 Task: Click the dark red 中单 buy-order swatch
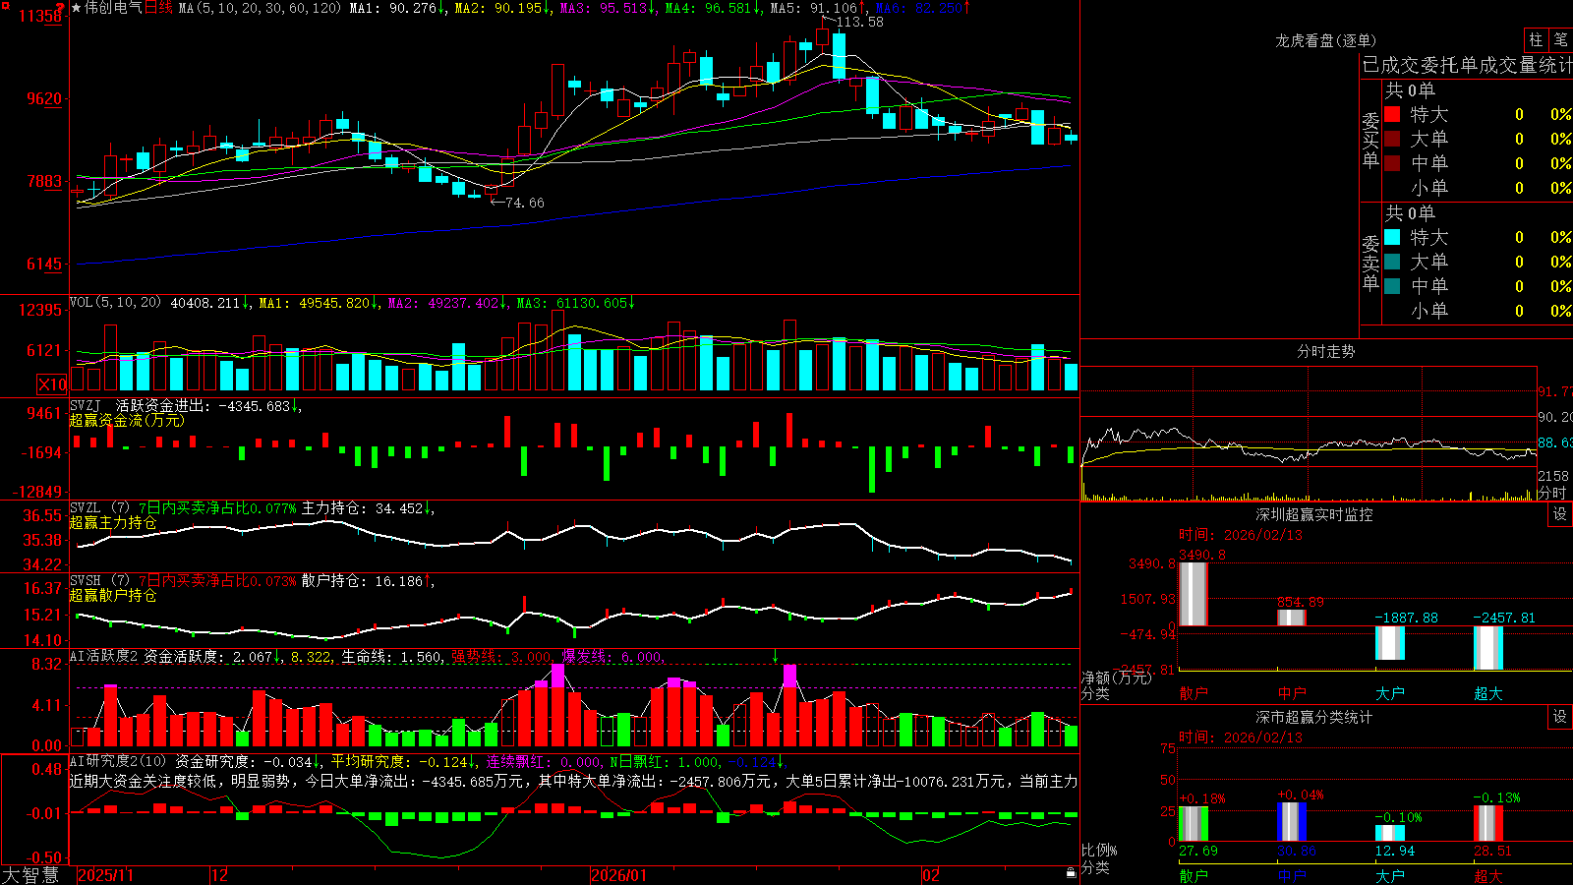tap(1392, 163)
